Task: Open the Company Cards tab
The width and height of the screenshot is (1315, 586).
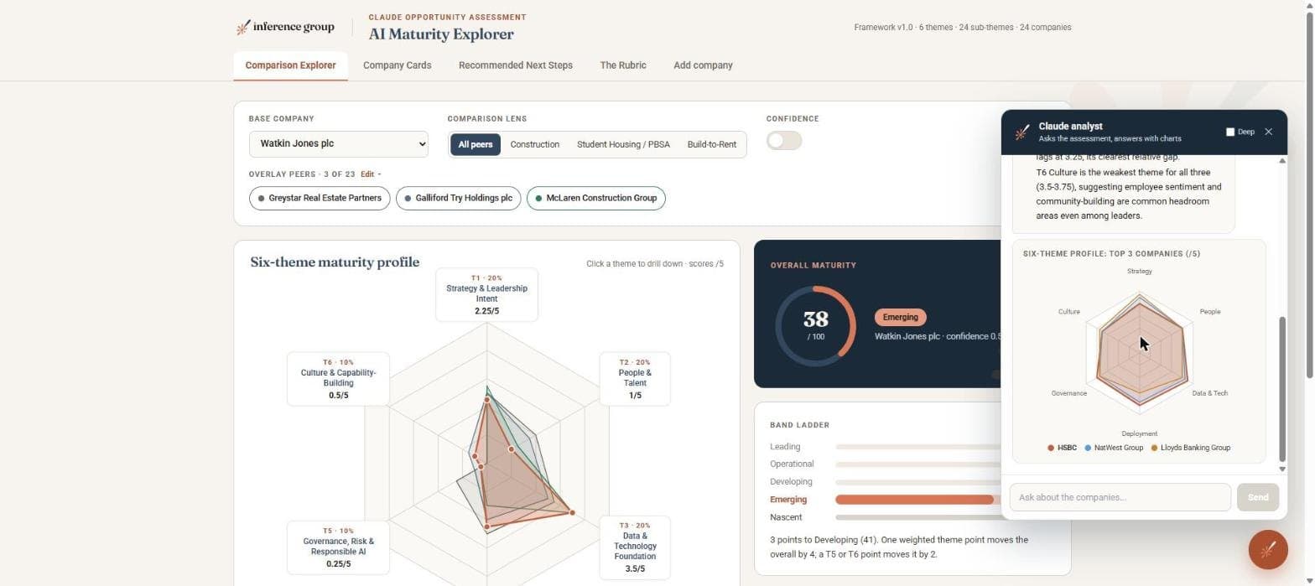Action: coord(397,65)
